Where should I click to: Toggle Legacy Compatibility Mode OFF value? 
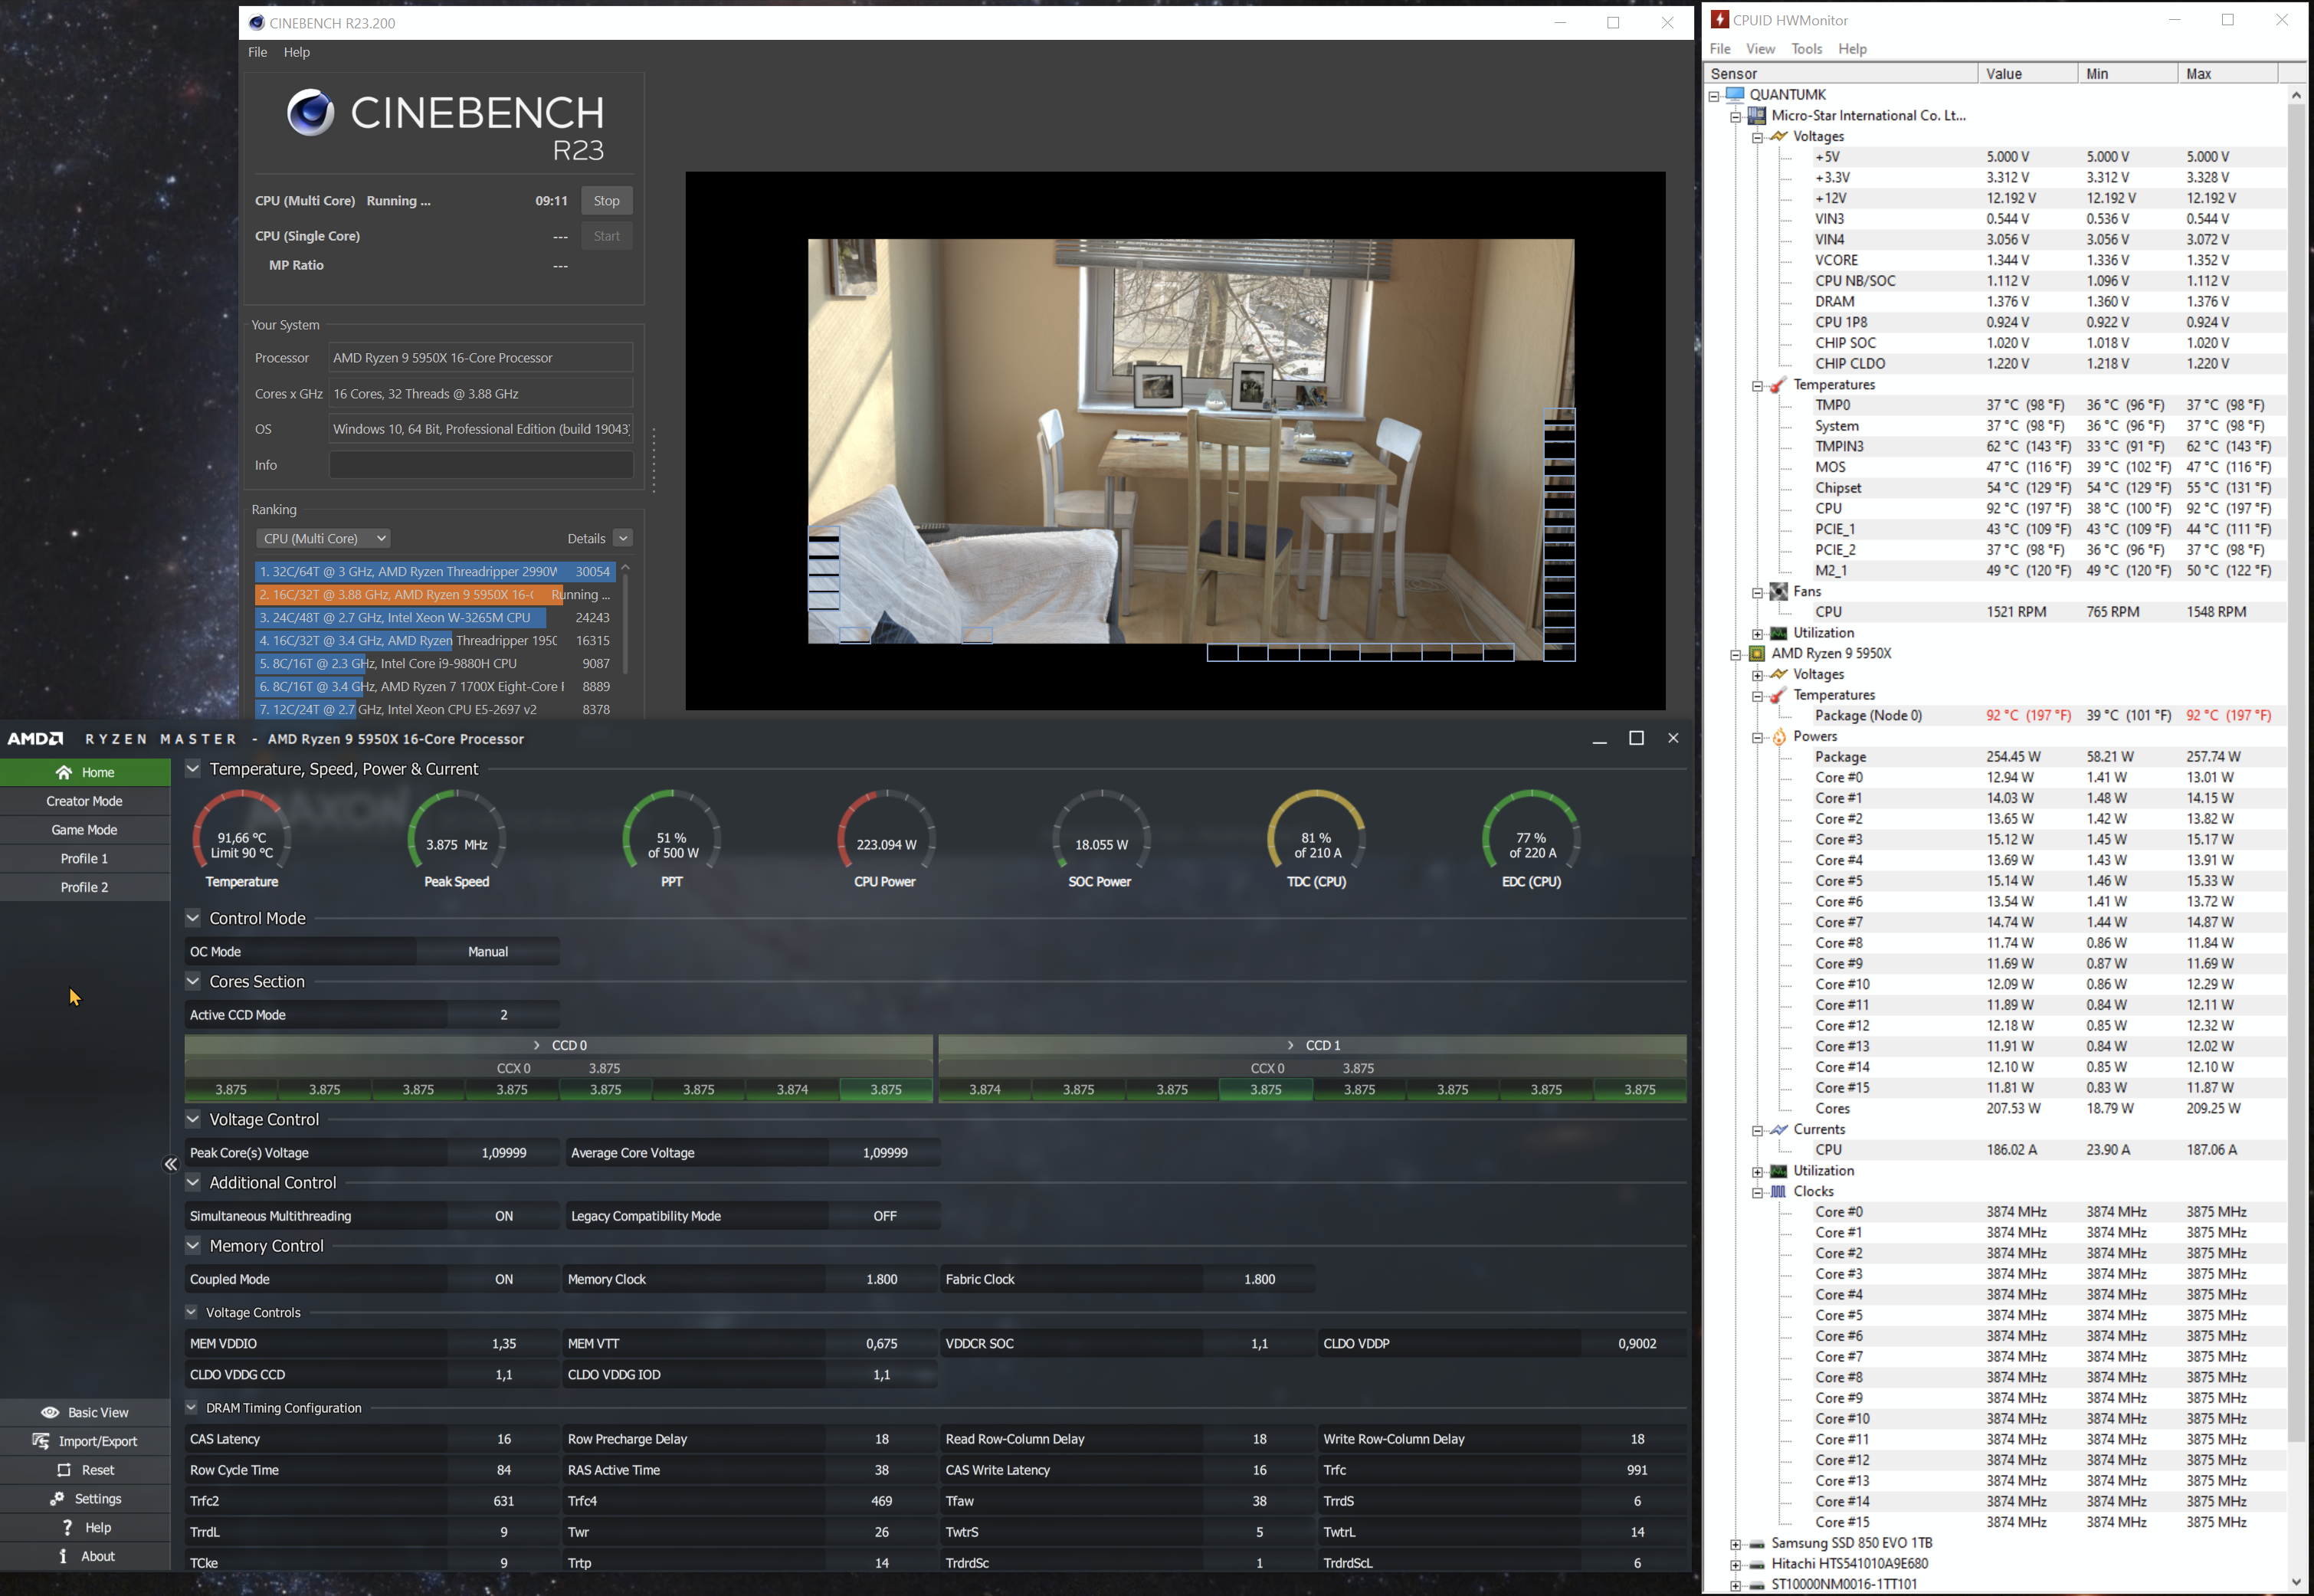pos(884,1216)
